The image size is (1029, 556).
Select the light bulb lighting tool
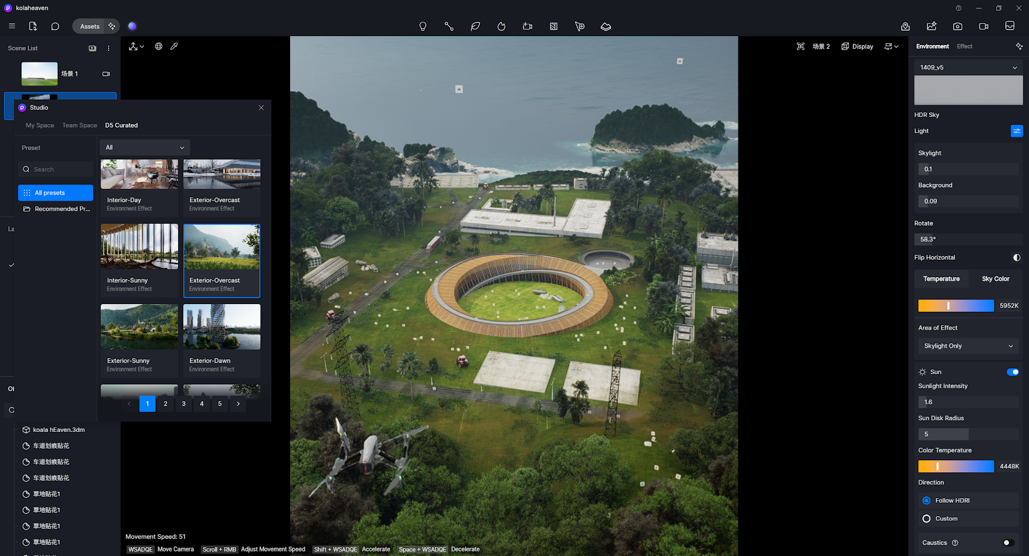(x=423, y=26)
